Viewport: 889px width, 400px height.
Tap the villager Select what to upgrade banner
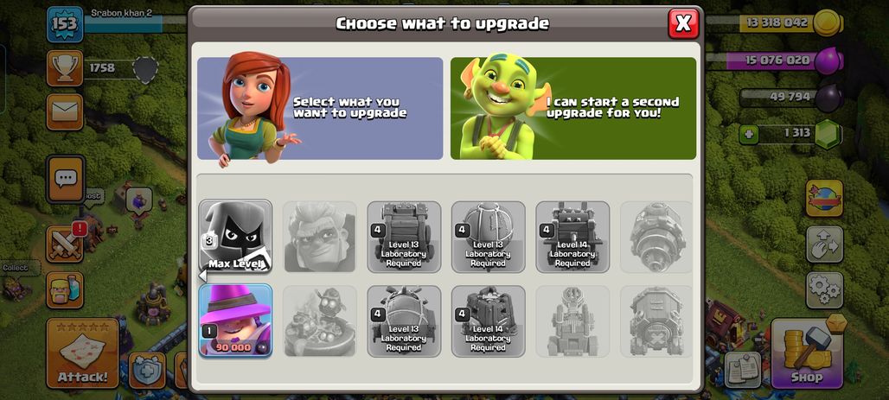320,108
